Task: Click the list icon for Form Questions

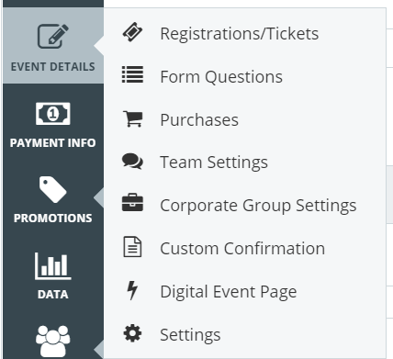Action: (x=132, y=74)
